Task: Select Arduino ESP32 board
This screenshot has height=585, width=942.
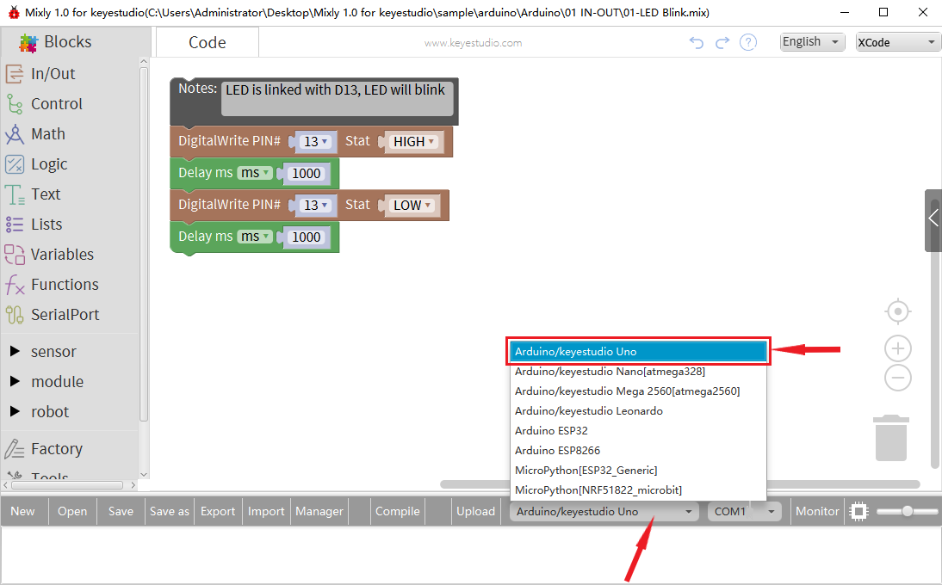Action: [x=638, y=431]
